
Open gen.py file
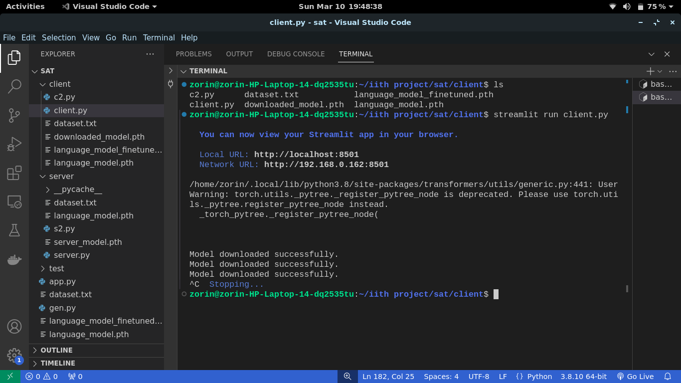[x=96, y=308]
